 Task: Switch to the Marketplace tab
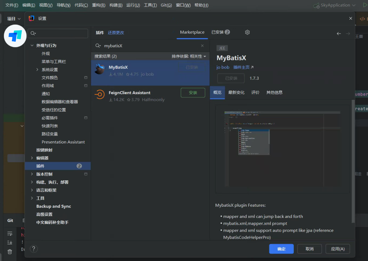192,32
